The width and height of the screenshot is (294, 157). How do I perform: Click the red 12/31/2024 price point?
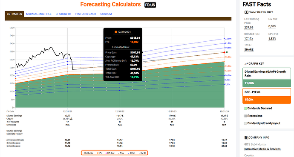pyautogui.click(x=224, y=52)
